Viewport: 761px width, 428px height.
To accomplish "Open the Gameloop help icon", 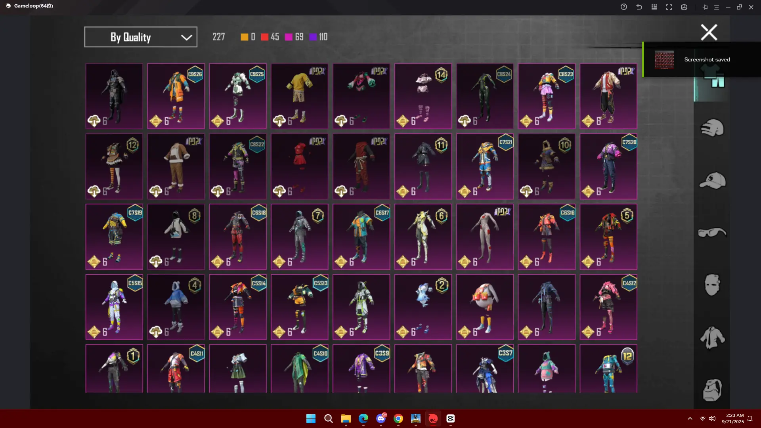I will 624,7.
